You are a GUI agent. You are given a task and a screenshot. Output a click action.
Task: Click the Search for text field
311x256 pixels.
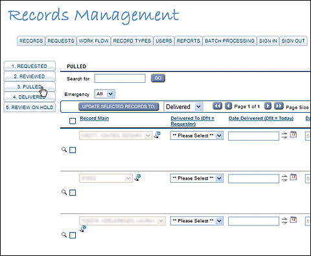pos(120,78)
